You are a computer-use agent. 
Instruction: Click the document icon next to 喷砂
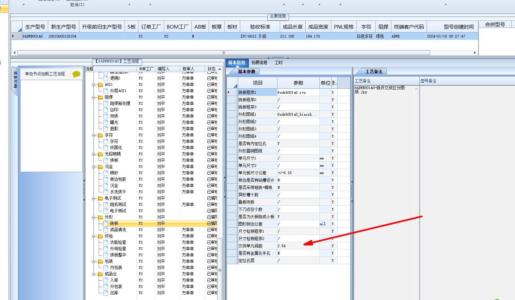106,173
